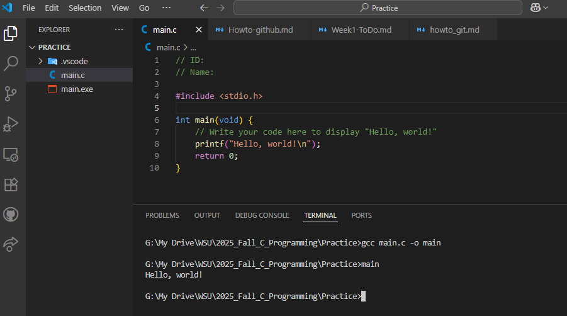The width and height of the screenshot is (567, 316).
Task: Select main.exe in the file explorer
Action: (x=76, y=89)
